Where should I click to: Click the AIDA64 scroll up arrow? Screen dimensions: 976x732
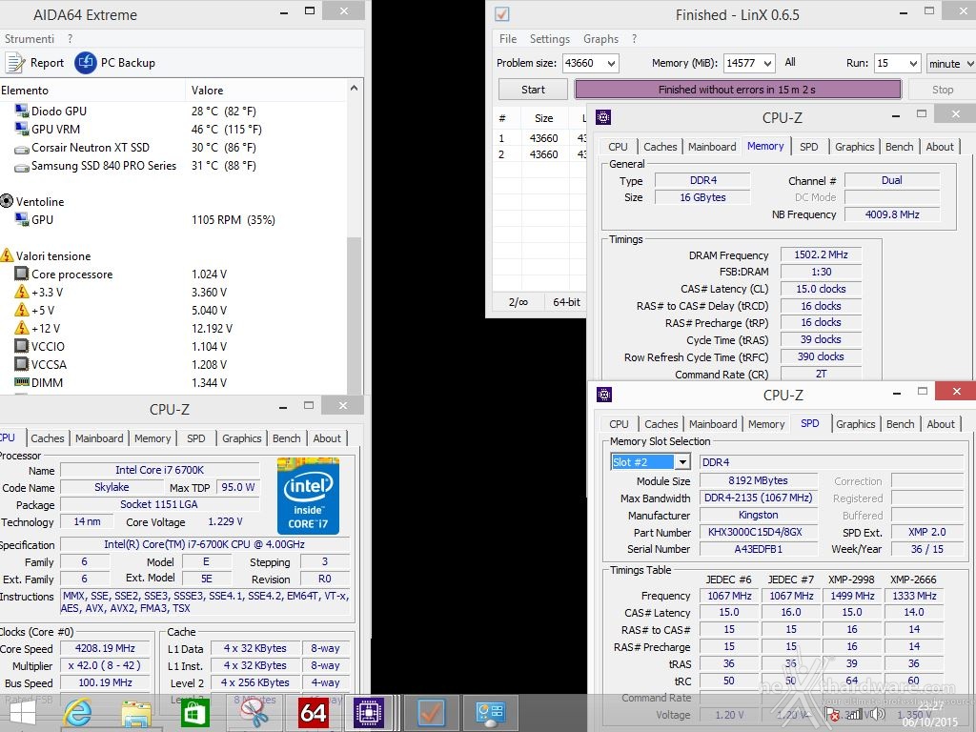pos(354,89)
